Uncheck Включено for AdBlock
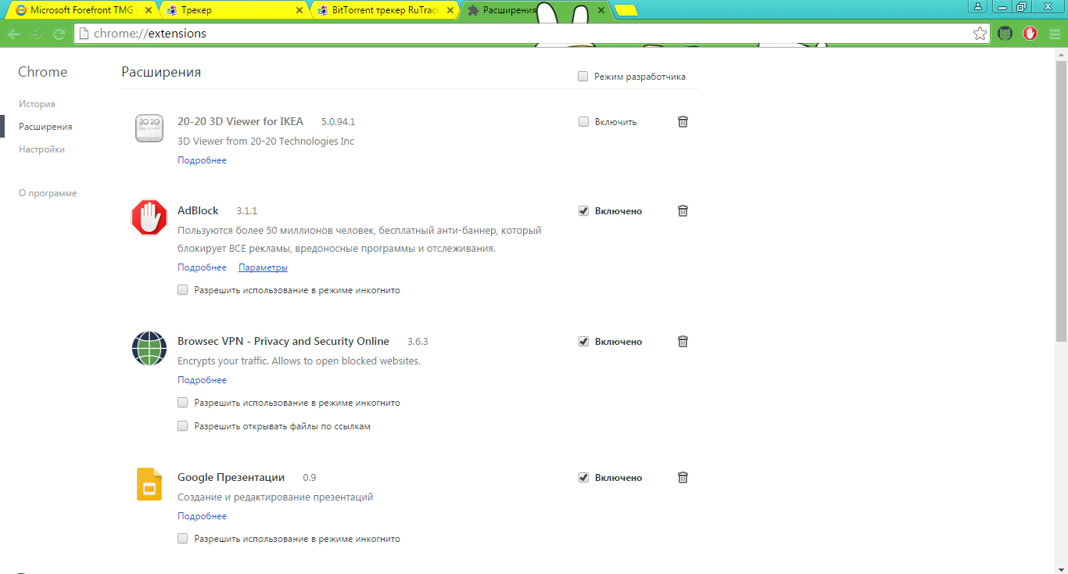 (x=583, y=211)
